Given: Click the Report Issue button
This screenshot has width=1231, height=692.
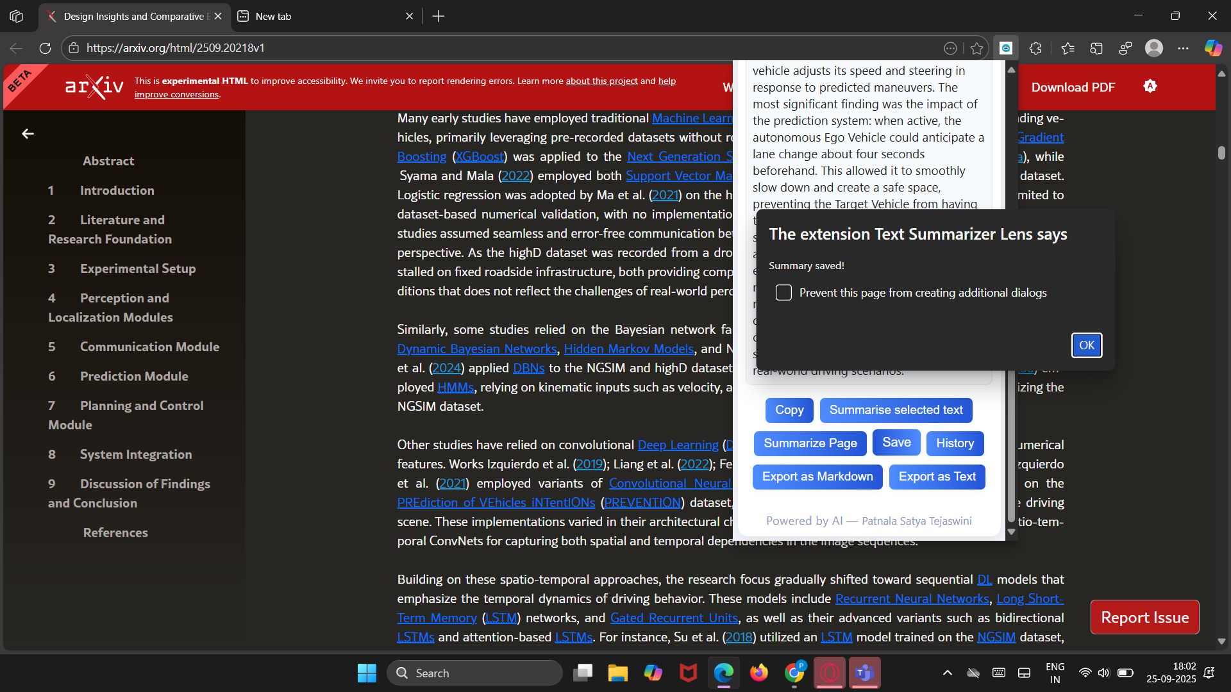Looking at the screenshot, I should 1144,617.
